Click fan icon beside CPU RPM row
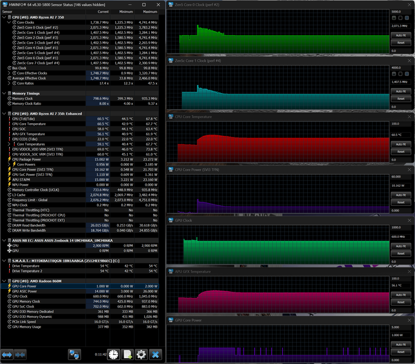The image size is (415, 364). [x=10, y=246]
